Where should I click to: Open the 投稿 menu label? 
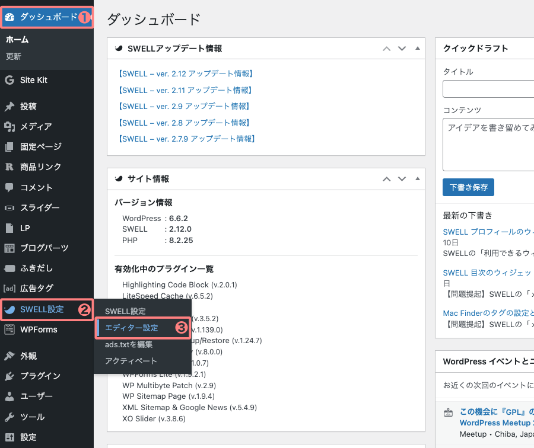tap(28, 107)
